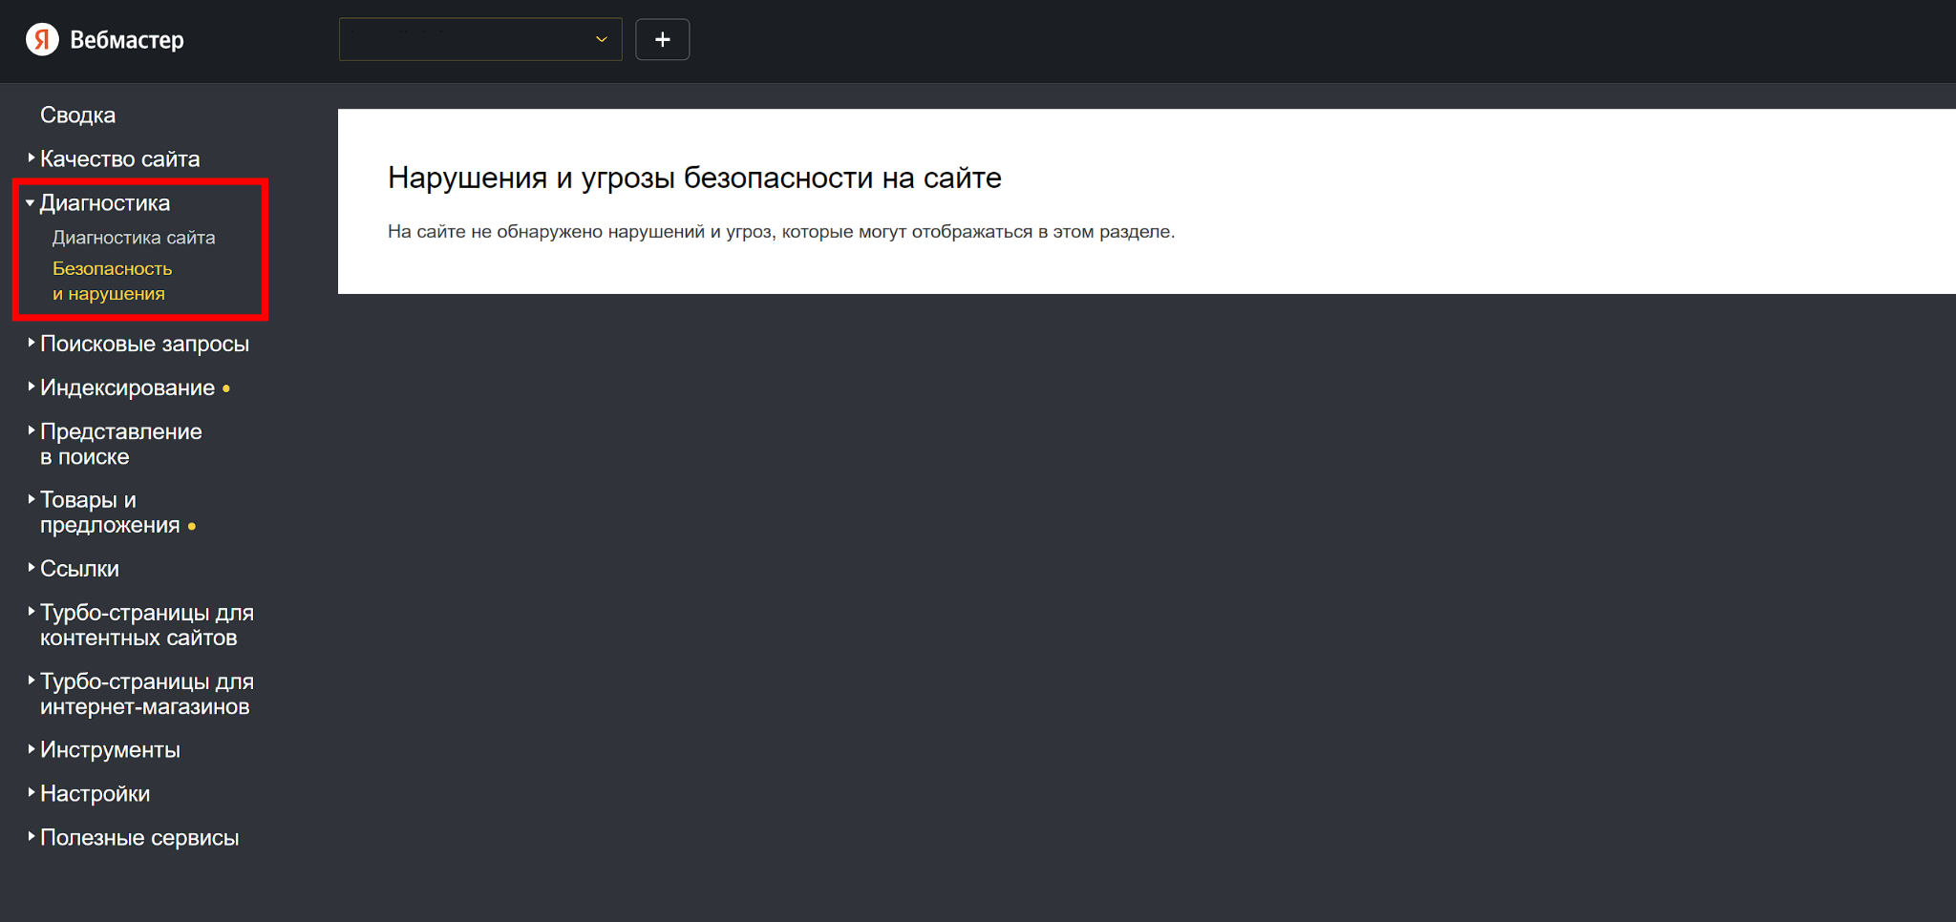Collapse the Диагностика arrow
Screen dimensions: 1956x922
tap(31, 202)
